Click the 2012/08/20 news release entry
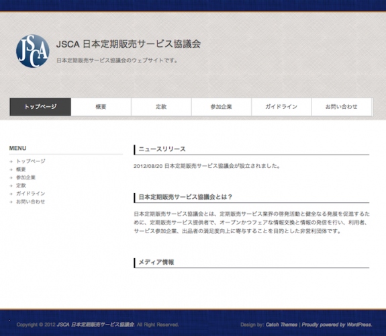 click(x=207, y=166)
